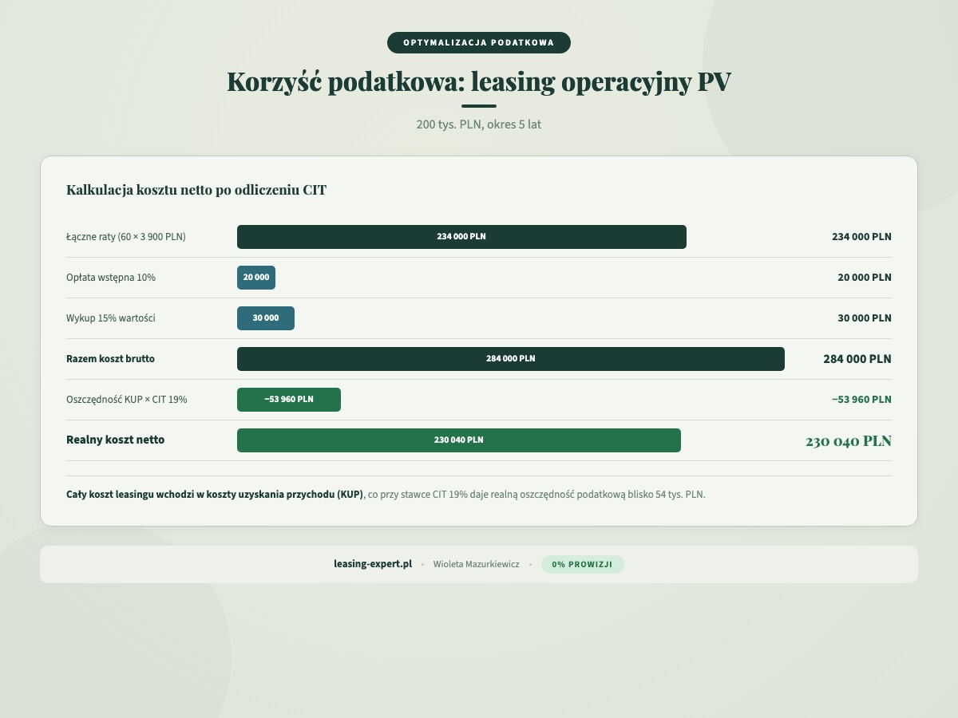Click the OPTYMALIZACJA PODATKOWA badge
958x718 pixels.
478,42
